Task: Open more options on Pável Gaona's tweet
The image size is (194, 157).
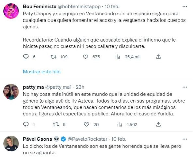Action: [x=185, y=139]
